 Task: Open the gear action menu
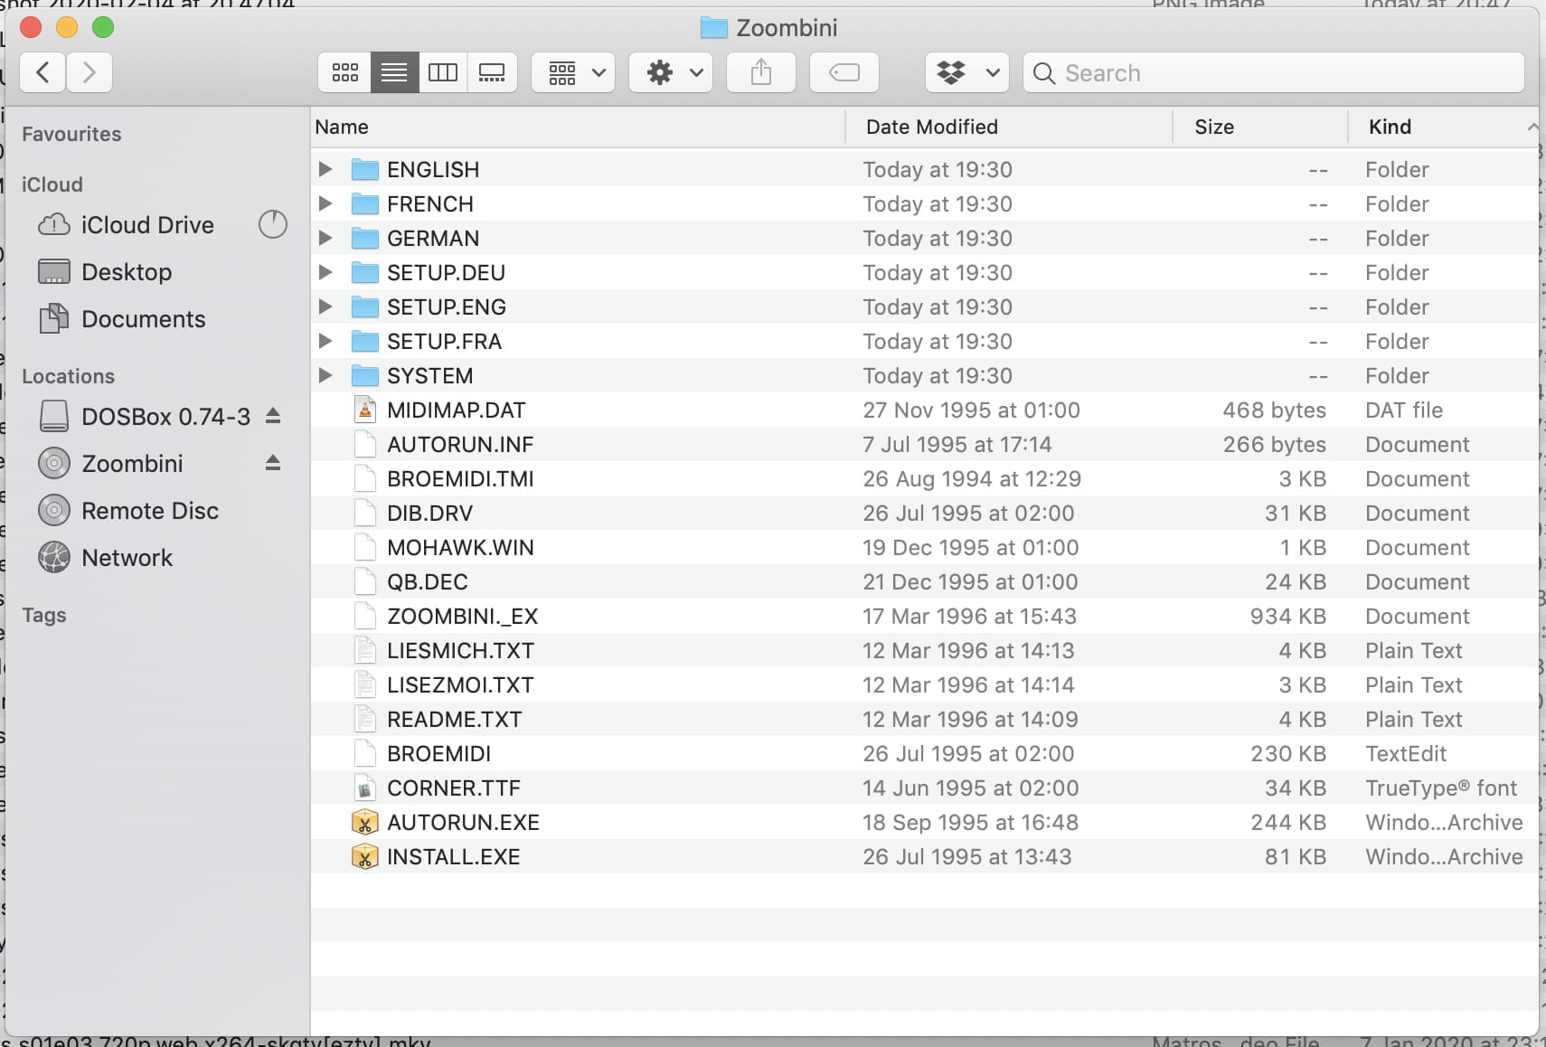tap(671, 72)
